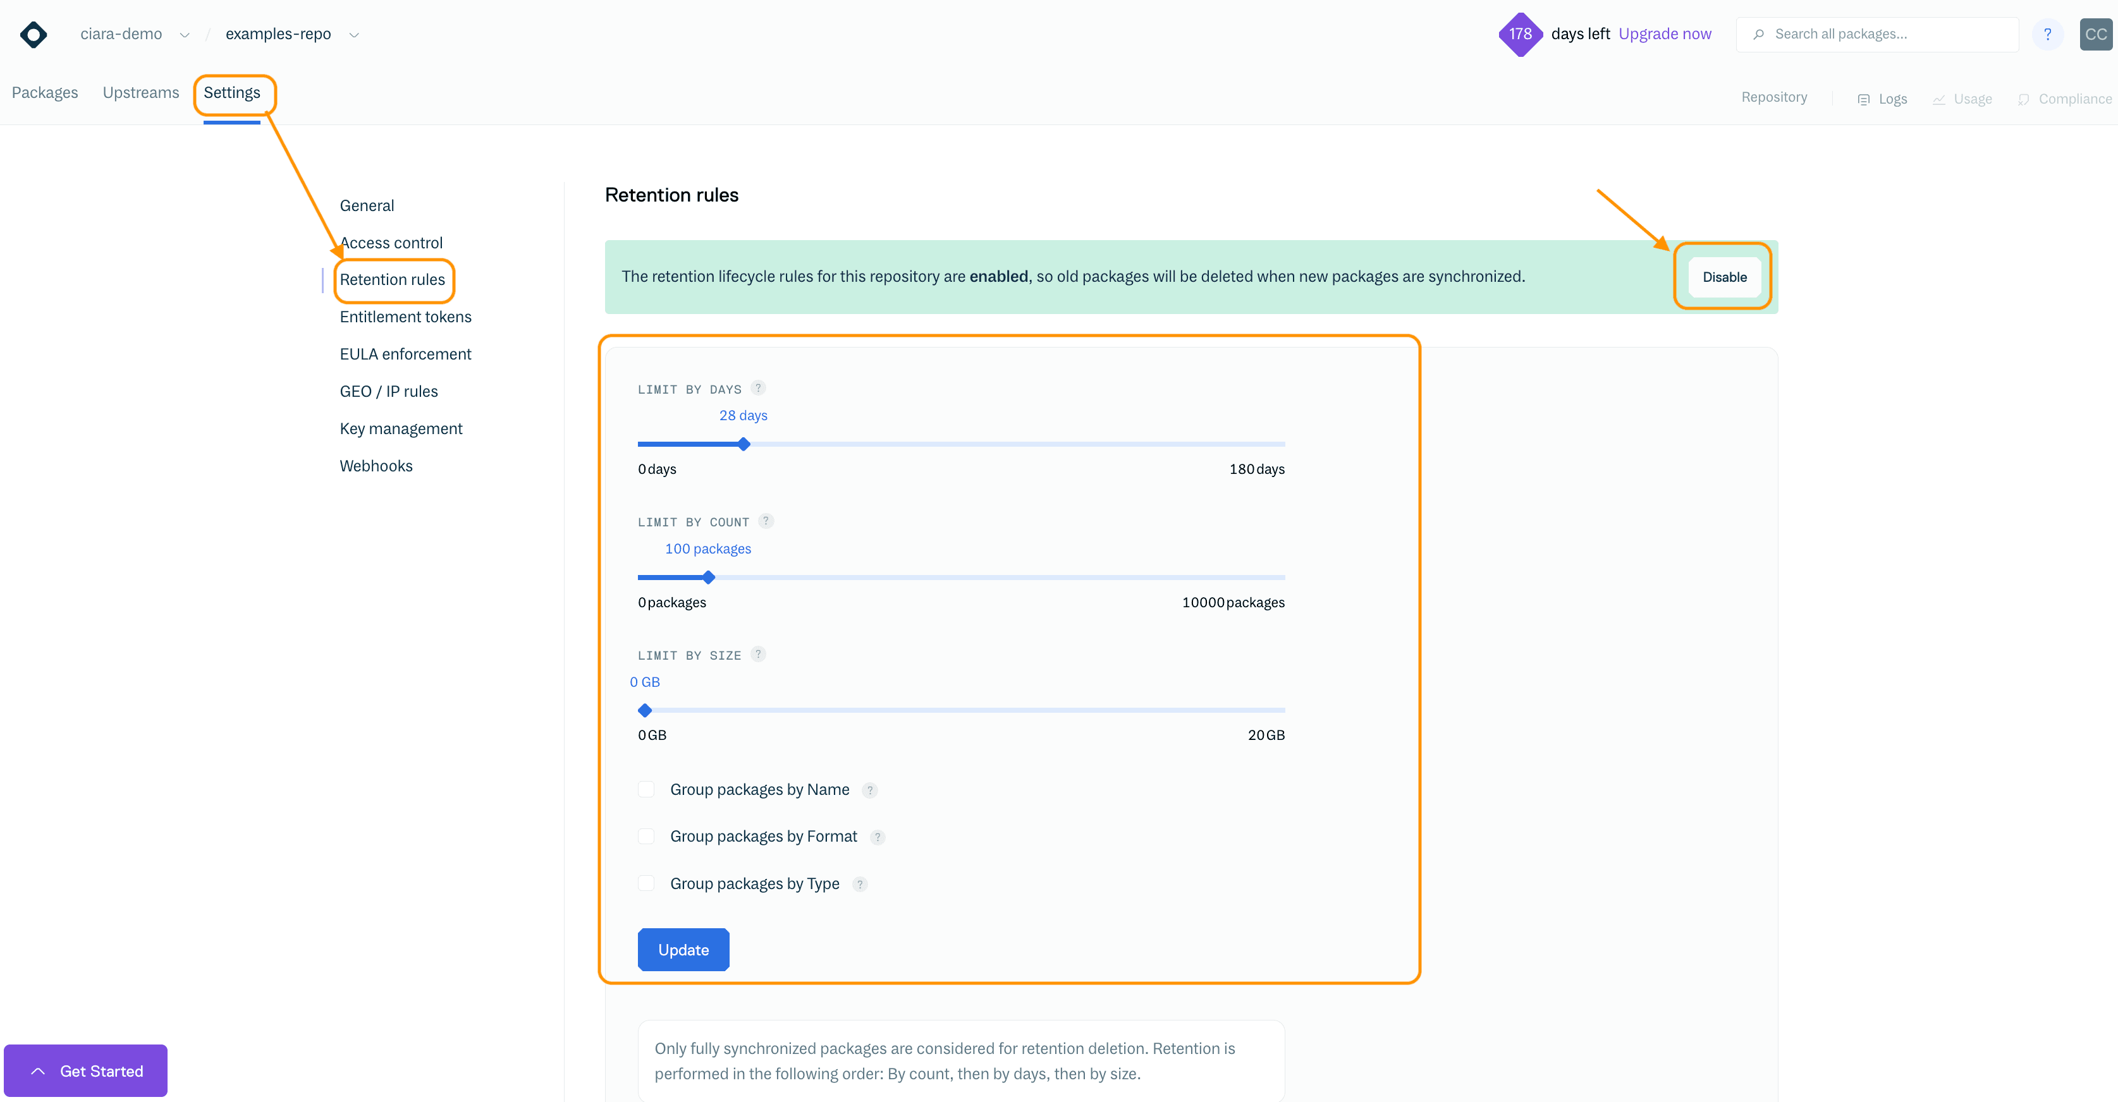Click the Limit by Size help icon

[x=758, y=654]
